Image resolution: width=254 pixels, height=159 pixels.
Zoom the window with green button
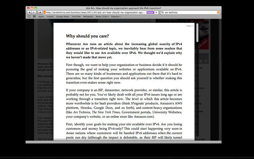coord(36,8)
